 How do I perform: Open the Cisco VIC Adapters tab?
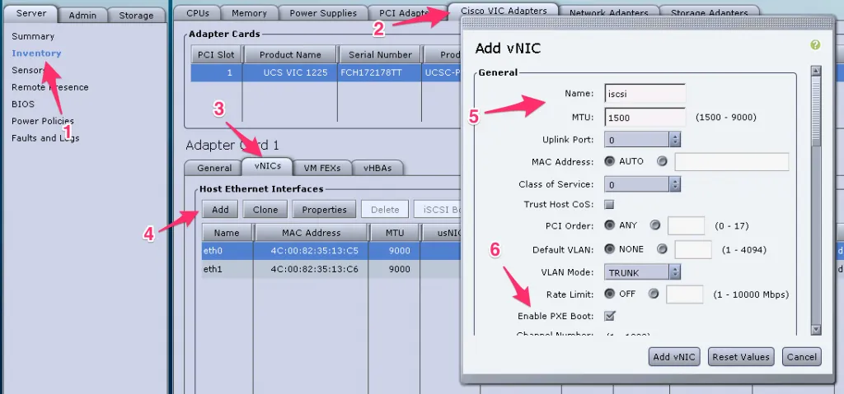click(504, 11)
